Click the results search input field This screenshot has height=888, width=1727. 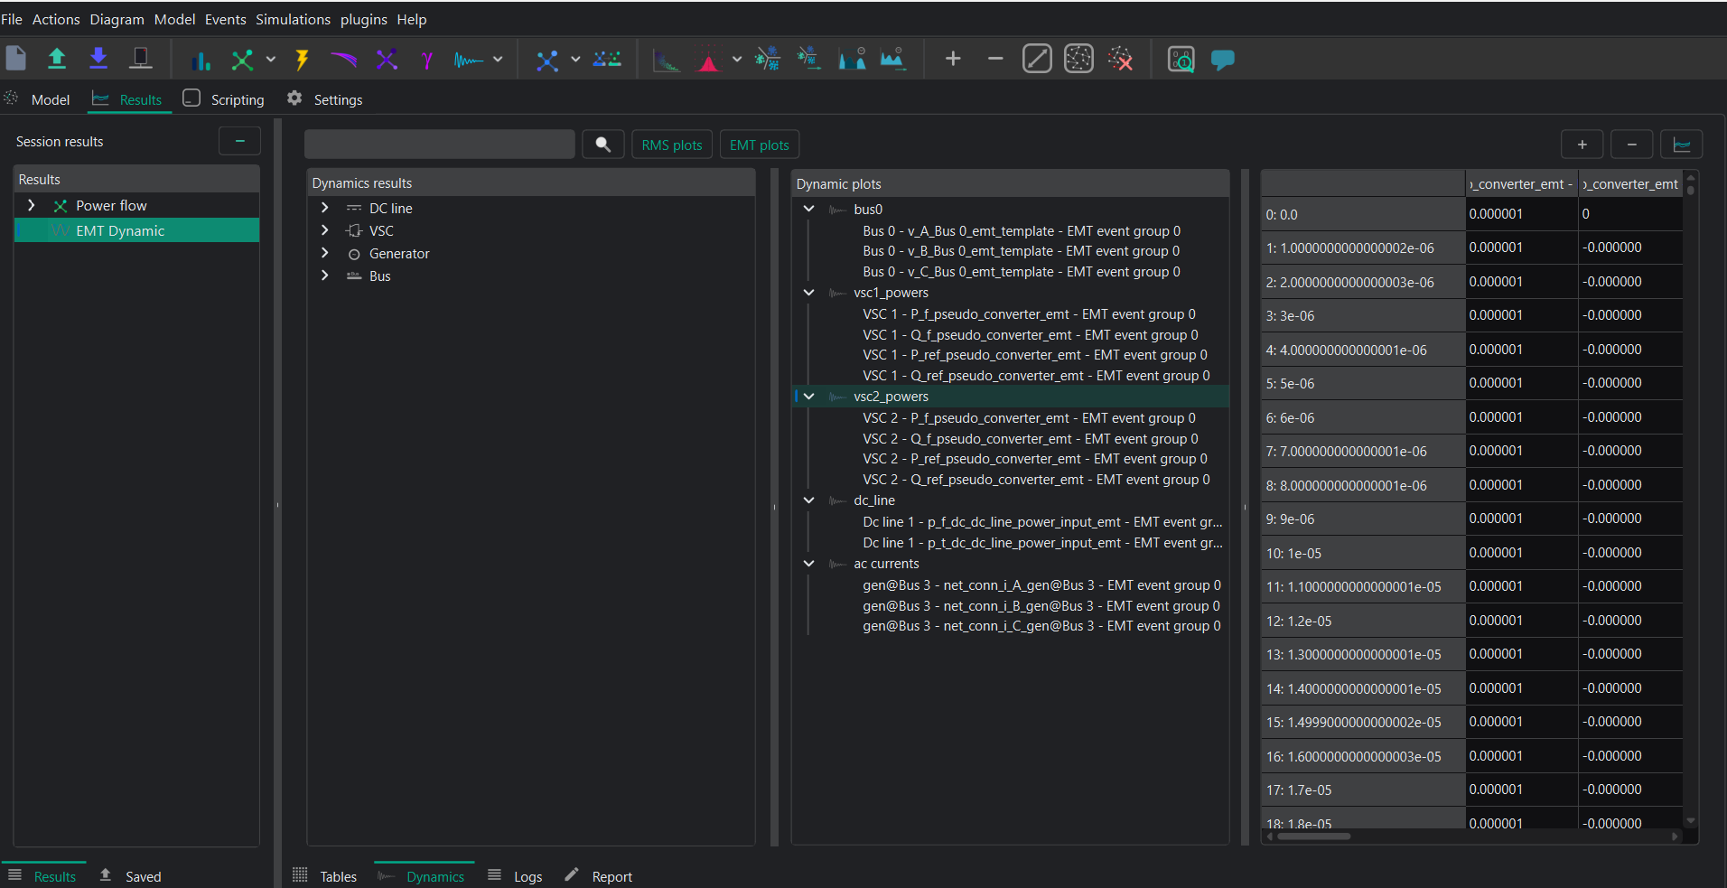pos(440,145)
